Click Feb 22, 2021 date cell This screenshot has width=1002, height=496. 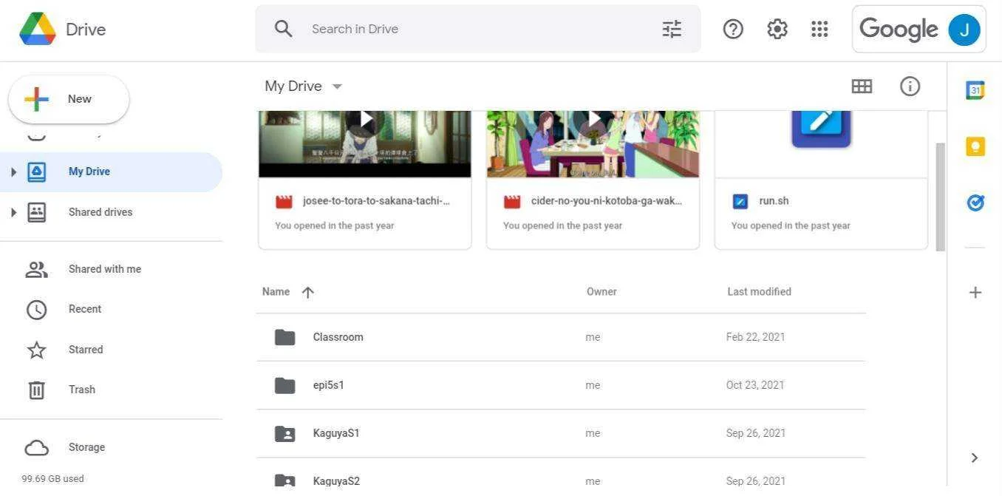point(755,337)
